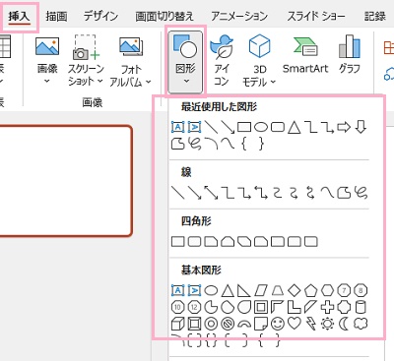The image size is (394, 361).
Task: Insert a chart with グラフ
Action: (x=350, y=55)
